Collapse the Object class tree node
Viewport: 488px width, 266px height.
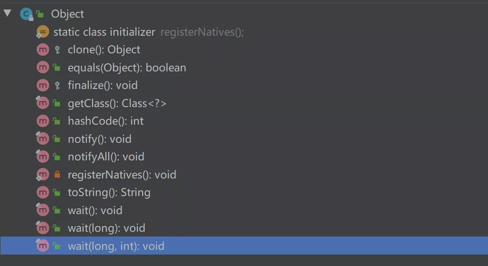7,13
